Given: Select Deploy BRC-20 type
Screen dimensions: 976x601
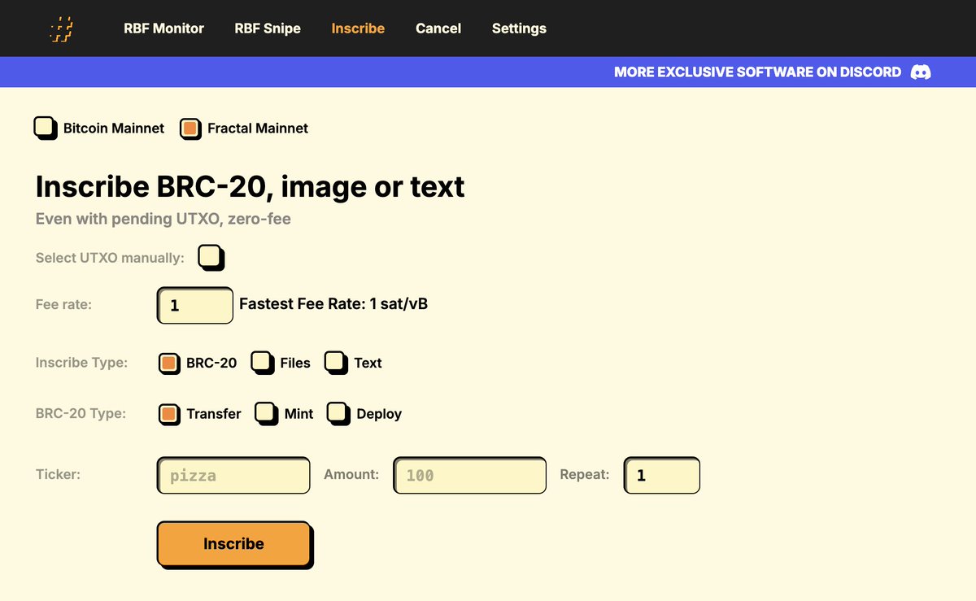Looking at the screenshot, I should (x=339, y=414).
